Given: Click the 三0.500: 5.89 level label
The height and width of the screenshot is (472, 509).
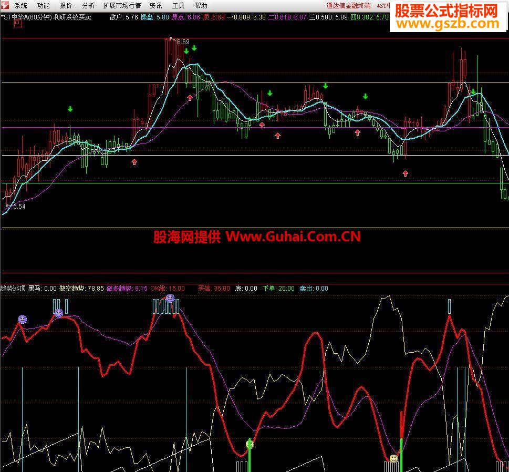Looking at the screenshot, I should coord(328,17).
